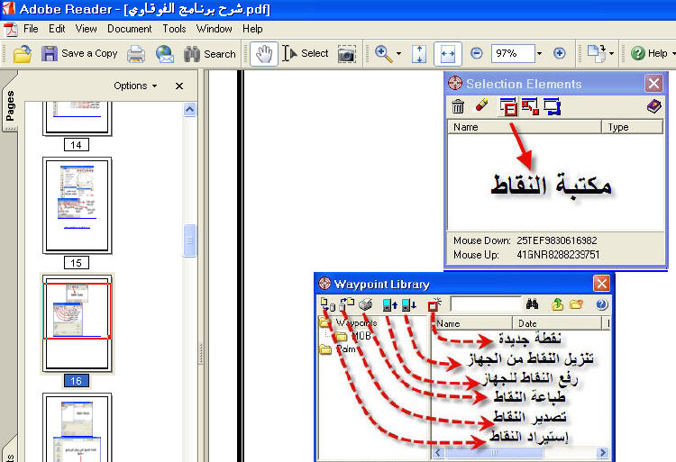Click Date column header in Waypoint Library
676x462 pixels.
tap(557, 323)
